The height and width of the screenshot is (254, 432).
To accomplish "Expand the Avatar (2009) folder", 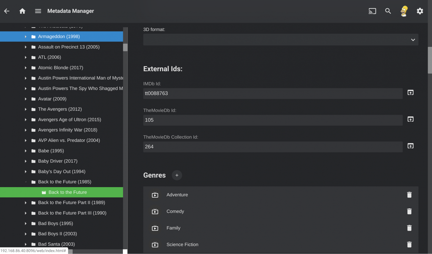I will [x=26, y=99].
